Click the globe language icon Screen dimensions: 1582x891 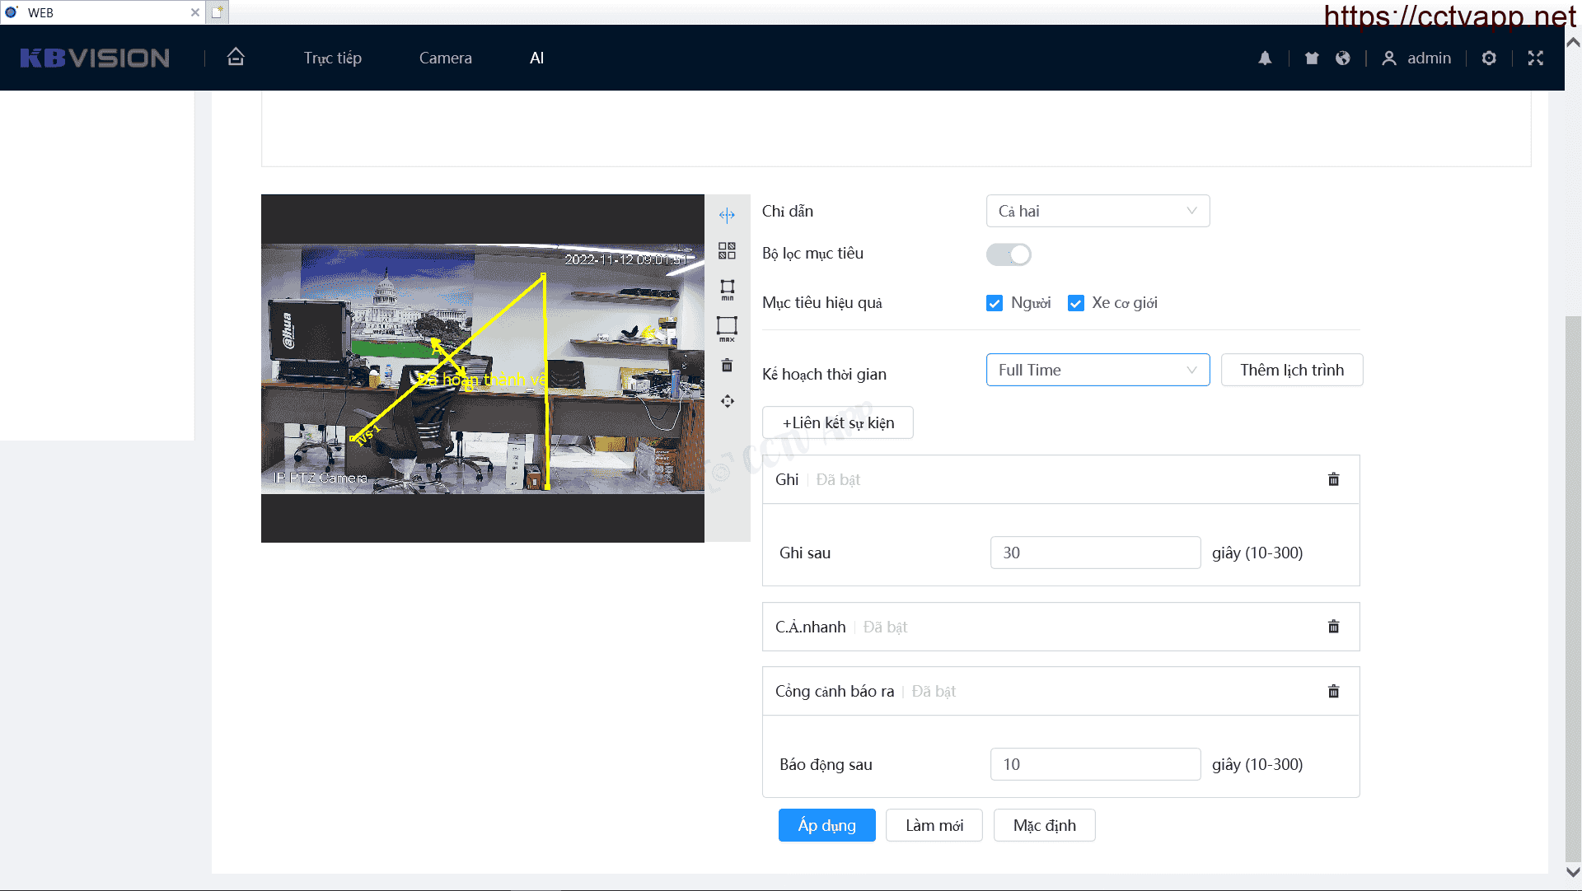(1343, 58)
